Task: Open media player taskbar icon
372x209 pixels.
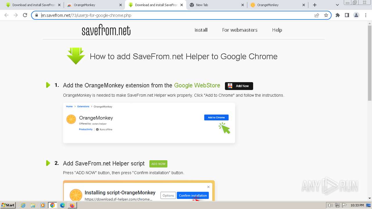Action: [x=43, y=205]
